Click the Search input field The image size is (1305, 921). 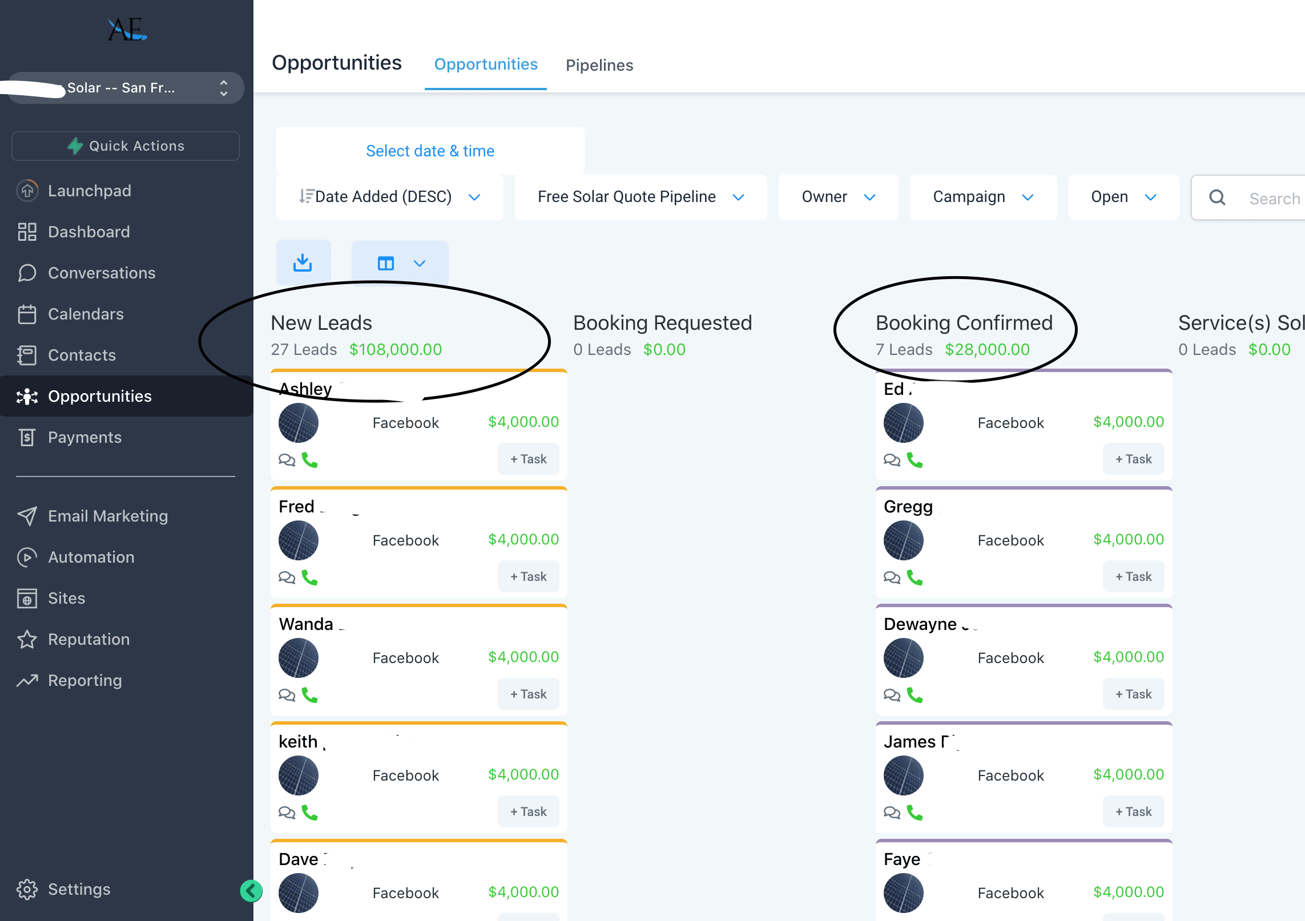click(x=1274, y=199)
